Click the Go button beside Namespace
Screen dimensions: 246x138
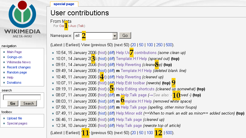125,35
